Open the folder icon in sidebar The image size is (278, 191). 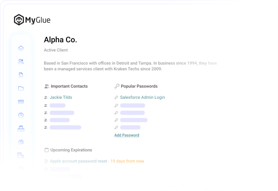(21, 88)
